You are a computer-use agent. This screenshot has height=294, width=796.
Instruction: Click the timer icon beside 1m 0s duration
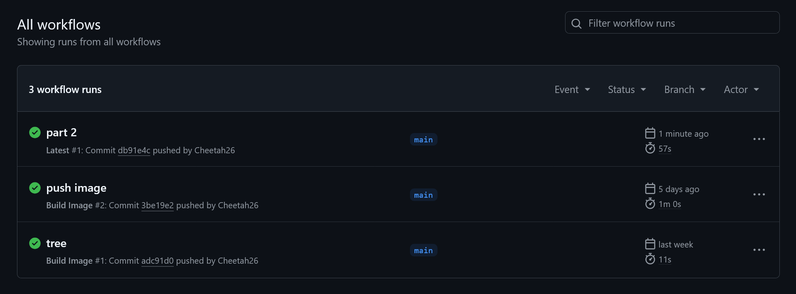coord(650,203)
